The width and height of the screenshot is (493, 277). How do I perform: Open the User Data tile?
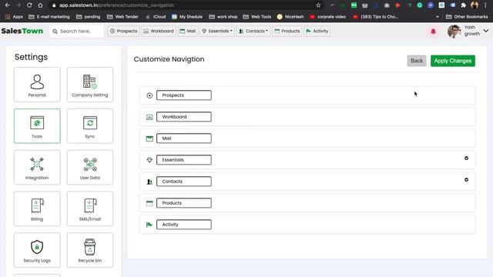(90, 168)
